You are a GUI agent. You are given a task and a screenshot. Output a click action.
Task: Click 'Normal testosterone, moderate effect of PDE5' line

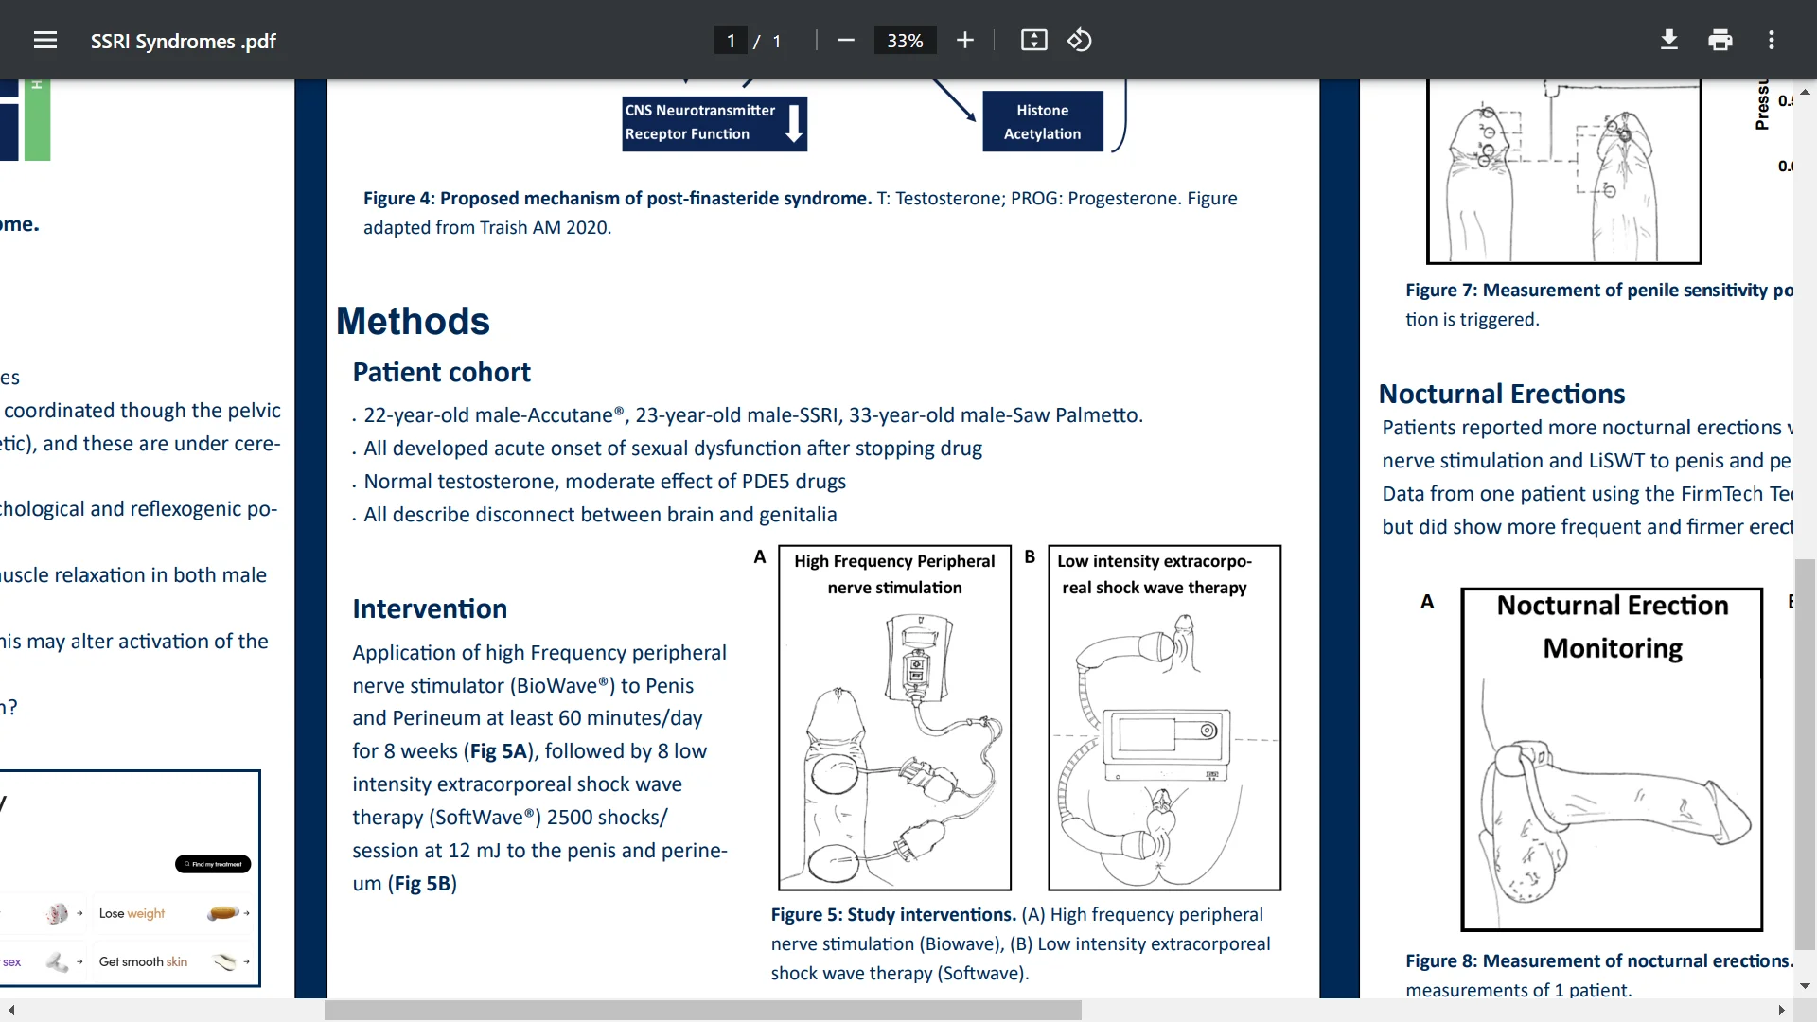coord(605,482)
